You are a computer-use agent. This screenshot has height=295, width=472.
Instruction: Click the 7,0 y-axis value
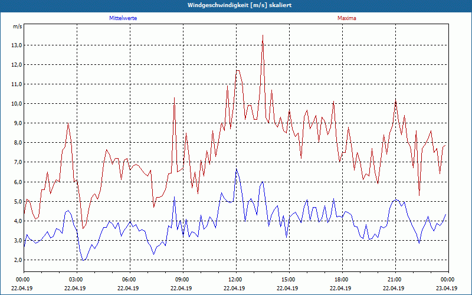click(18, 162)
